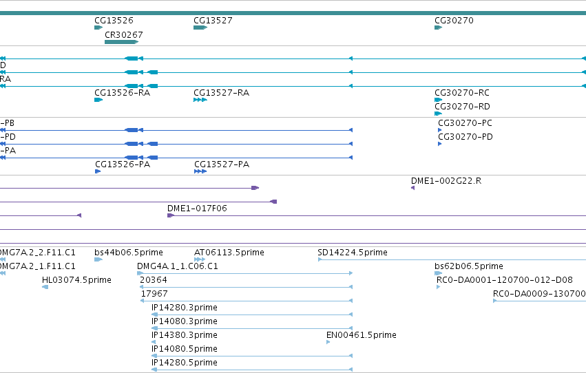This screenshot has width=586, height=373.
Task: Click the RC0-DA0001-120700-012-D08 arrow glyph
Action: 439,287
